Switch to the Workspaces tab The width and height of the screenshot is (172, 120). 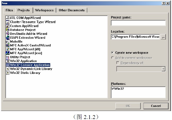coord(44,10)
